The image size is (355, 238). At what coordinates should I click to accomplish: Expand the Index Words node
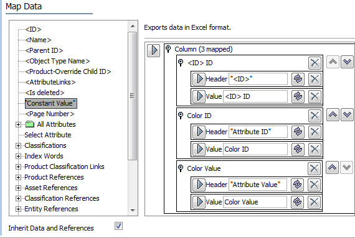(x=18, y=156)
